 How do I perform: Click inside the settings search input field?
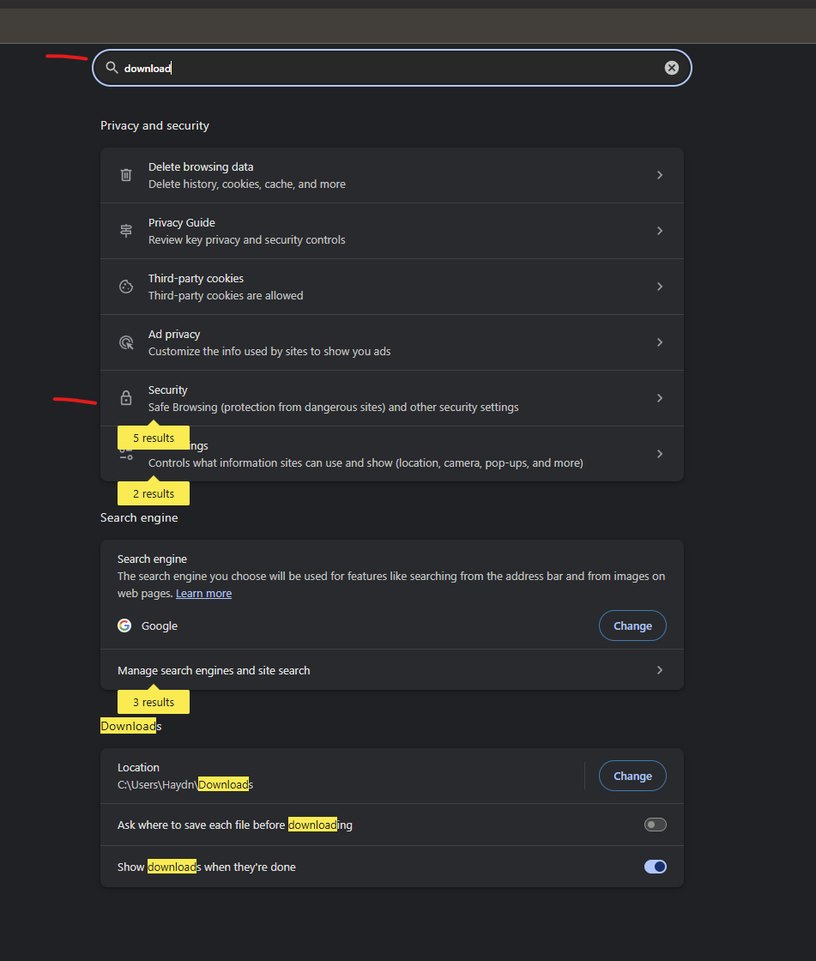[x=386, y=68]
